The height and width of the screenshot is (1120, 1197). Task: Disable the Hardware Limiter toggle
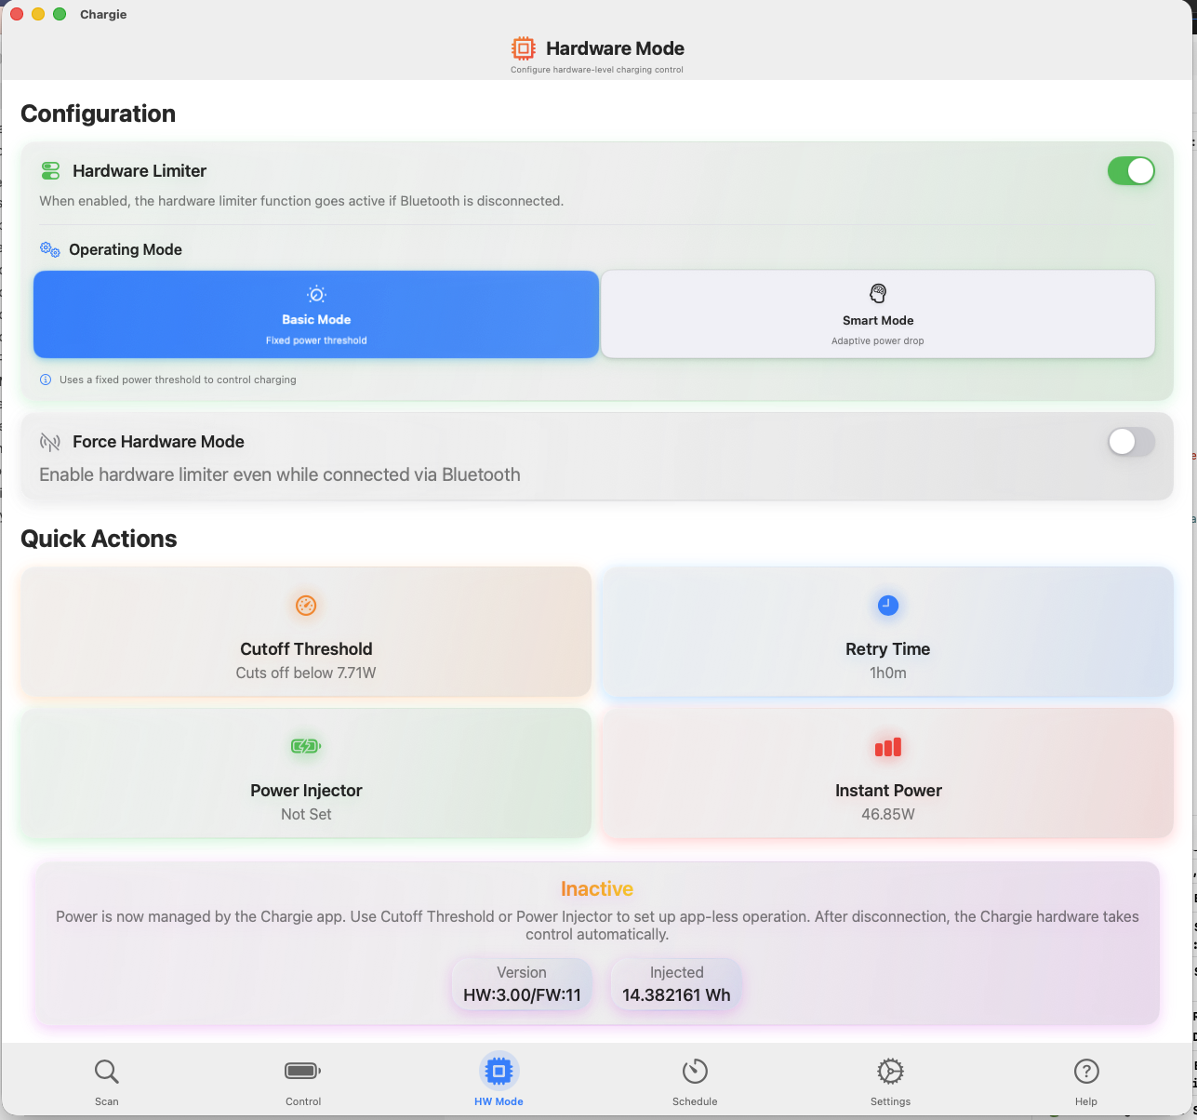coord(1130,171)
